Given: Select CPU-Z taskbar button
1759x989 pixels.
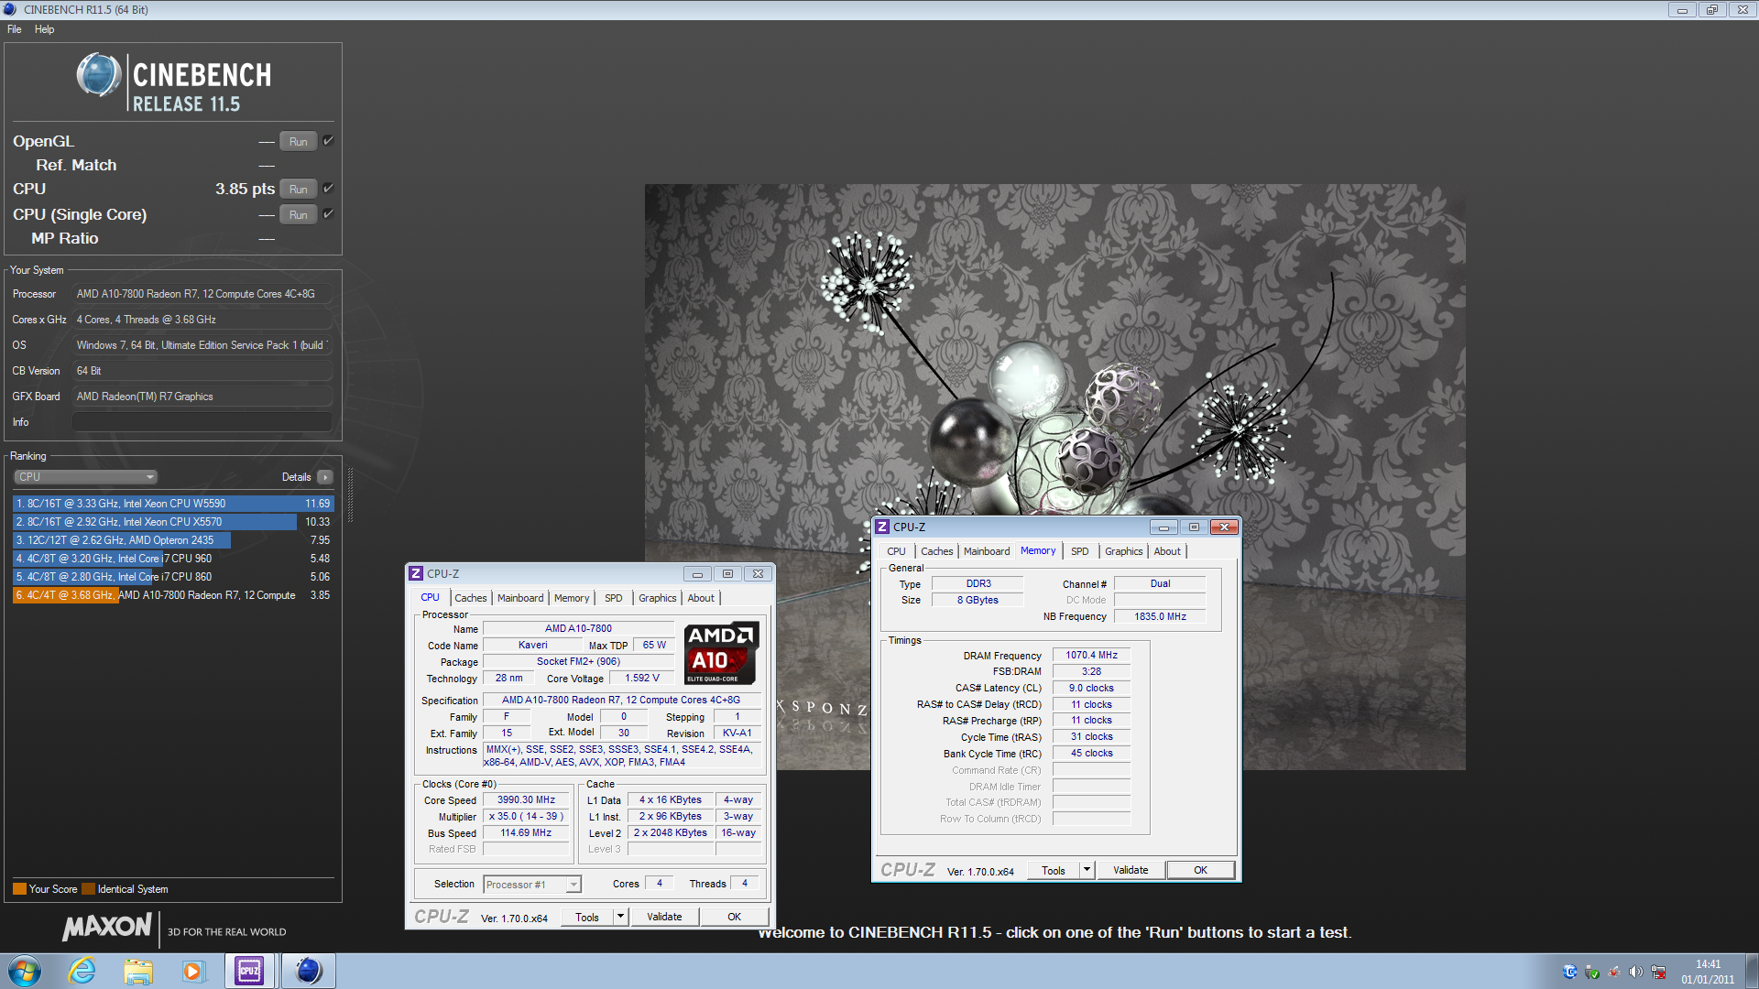Looking at the screenshot, I should point(249,971).
